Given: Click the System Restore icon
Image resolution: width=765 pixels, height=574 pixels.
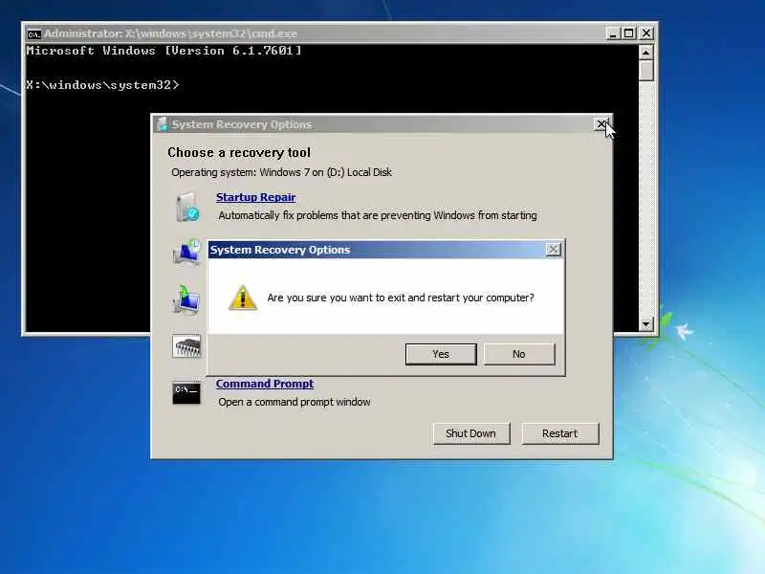Looking at the screenshot, I should pyautogui.click(x=186, y=252).
